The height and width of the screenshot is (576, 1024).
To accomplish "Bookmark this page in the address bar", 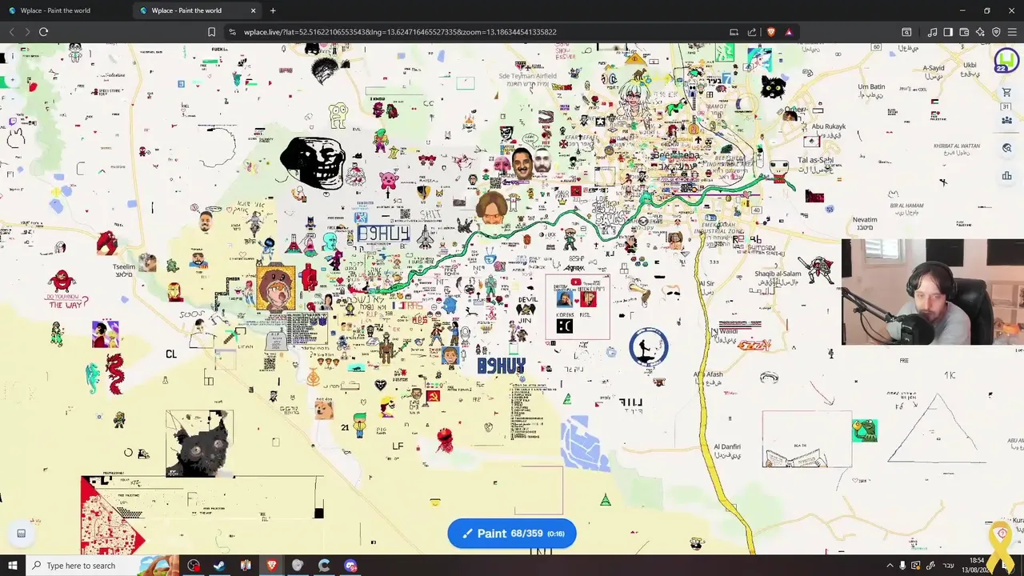I will tap(211, 32).
